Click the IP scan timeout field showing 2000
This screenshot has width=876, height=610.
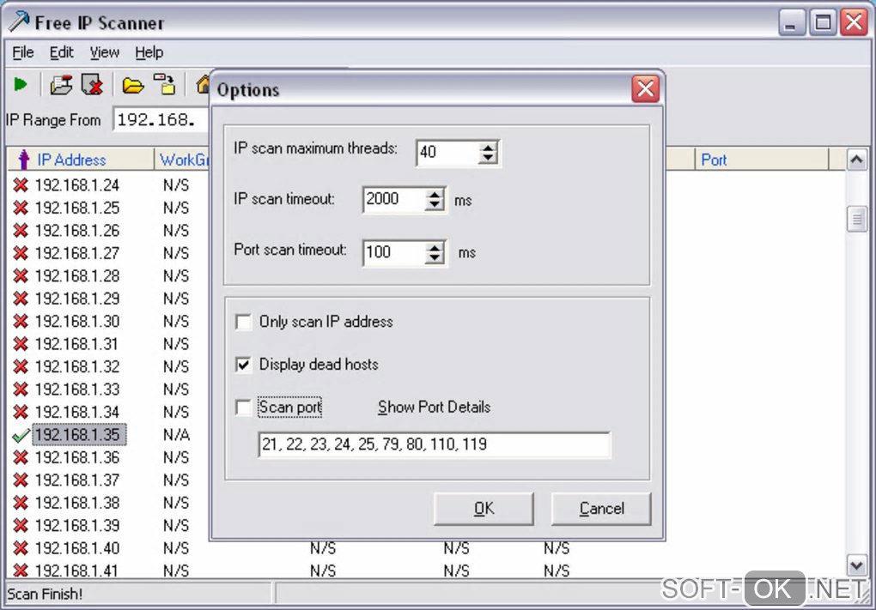point(394,199)
